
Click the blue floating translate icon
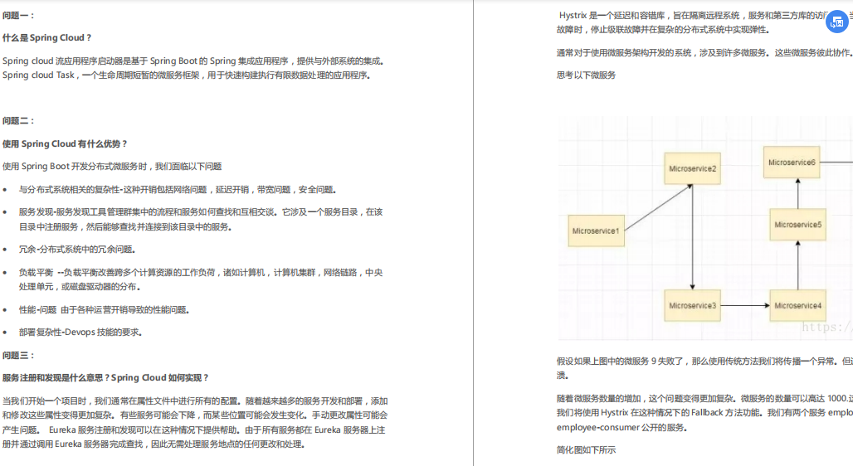point(837,22)
